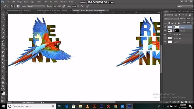Select the Blur tool
Image resolution: width=194 pixels, height=109 pixels.
[3, 59]
